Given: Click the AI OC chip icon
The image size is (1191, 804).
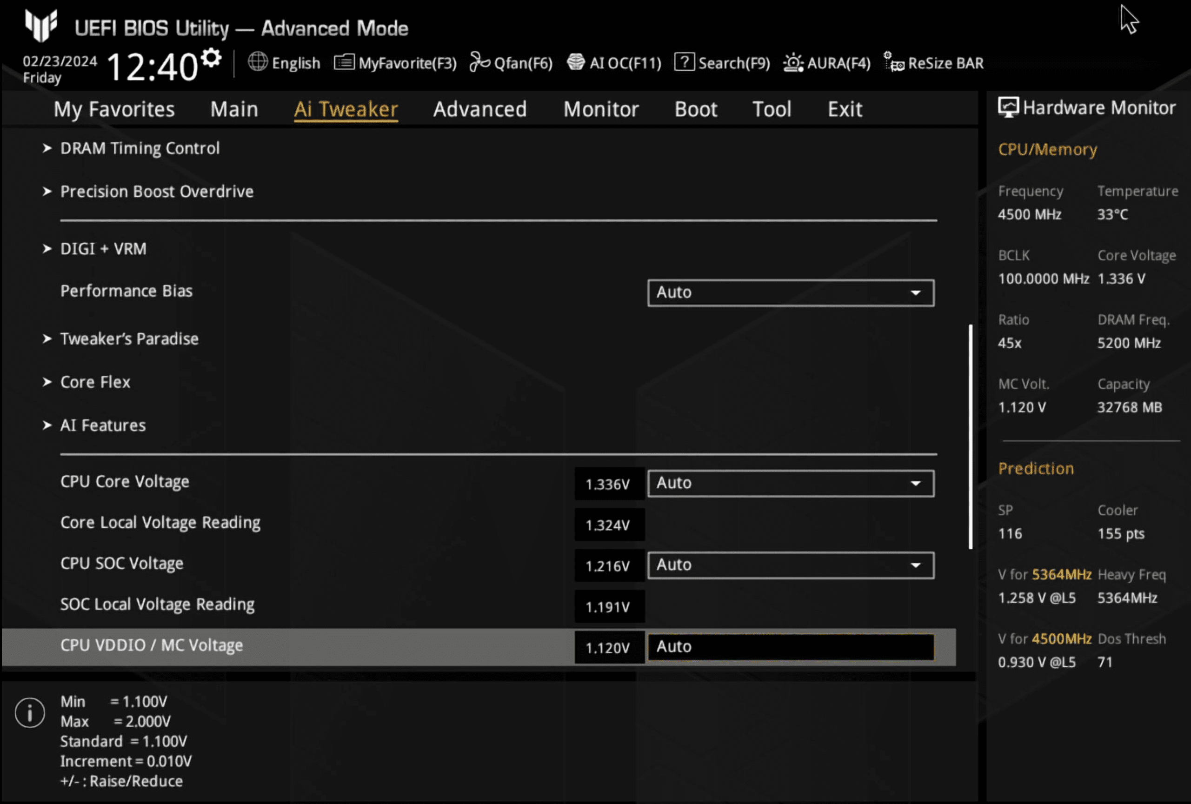Looking at the screenshot, I should (576, 62).
